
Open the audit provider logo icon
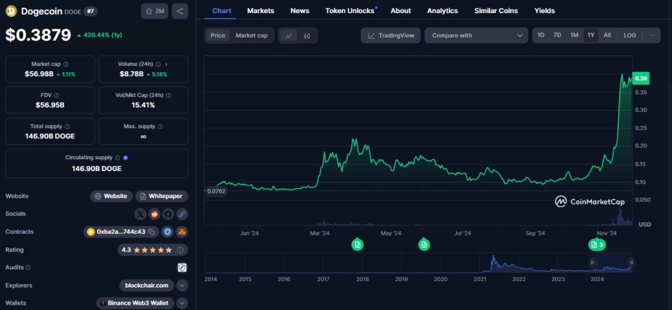(182, 267)
